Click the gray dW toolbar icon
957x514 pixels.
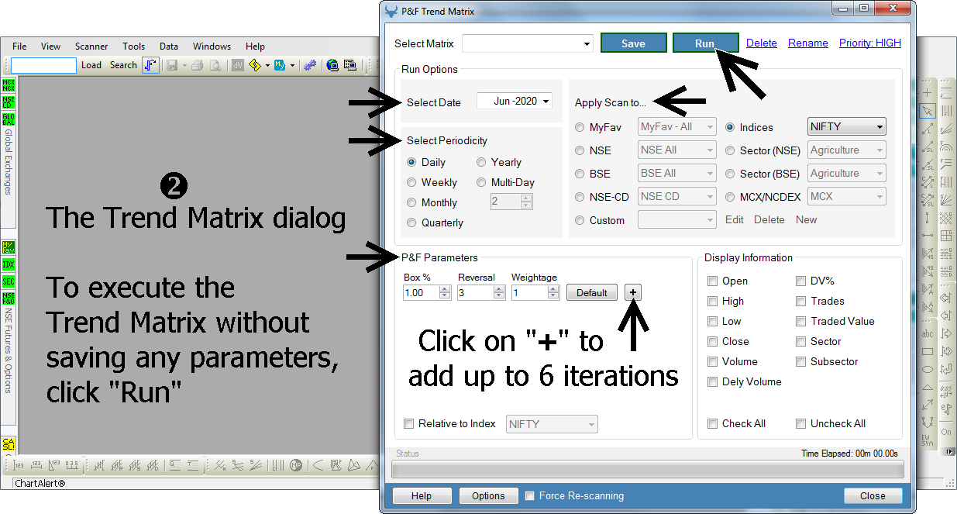[x=238, y=66]
